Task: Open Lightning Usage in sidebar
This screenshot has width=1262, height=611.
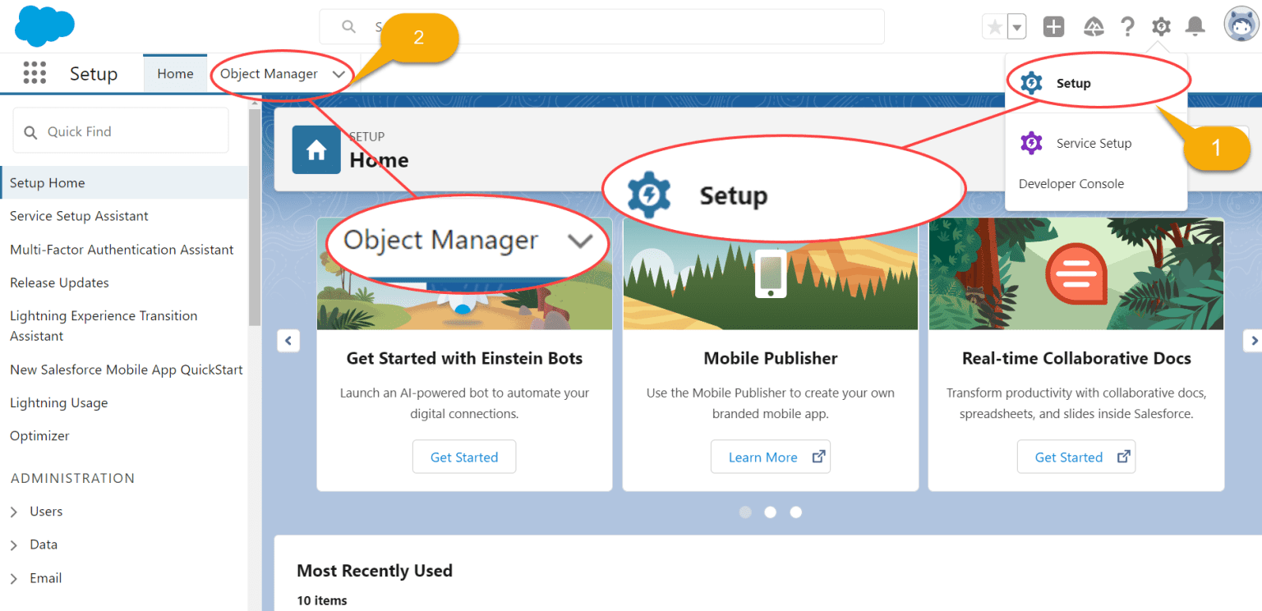Action: click(x=58, y=402)
